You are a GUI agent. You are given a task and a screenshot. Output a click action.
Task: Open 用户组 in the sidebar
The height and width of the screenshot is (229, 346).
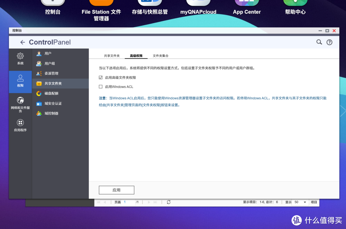pos(50,64)
